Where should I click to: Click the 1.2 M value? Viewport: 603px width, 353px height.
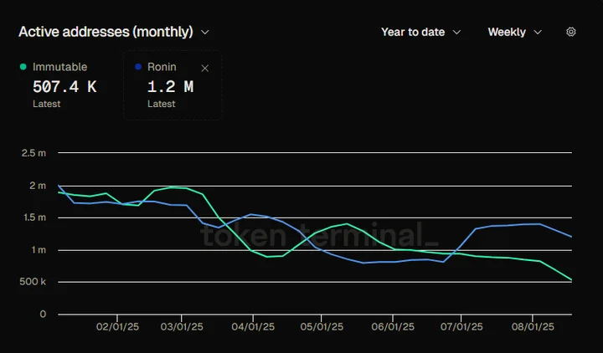click(x=170, y=86)
